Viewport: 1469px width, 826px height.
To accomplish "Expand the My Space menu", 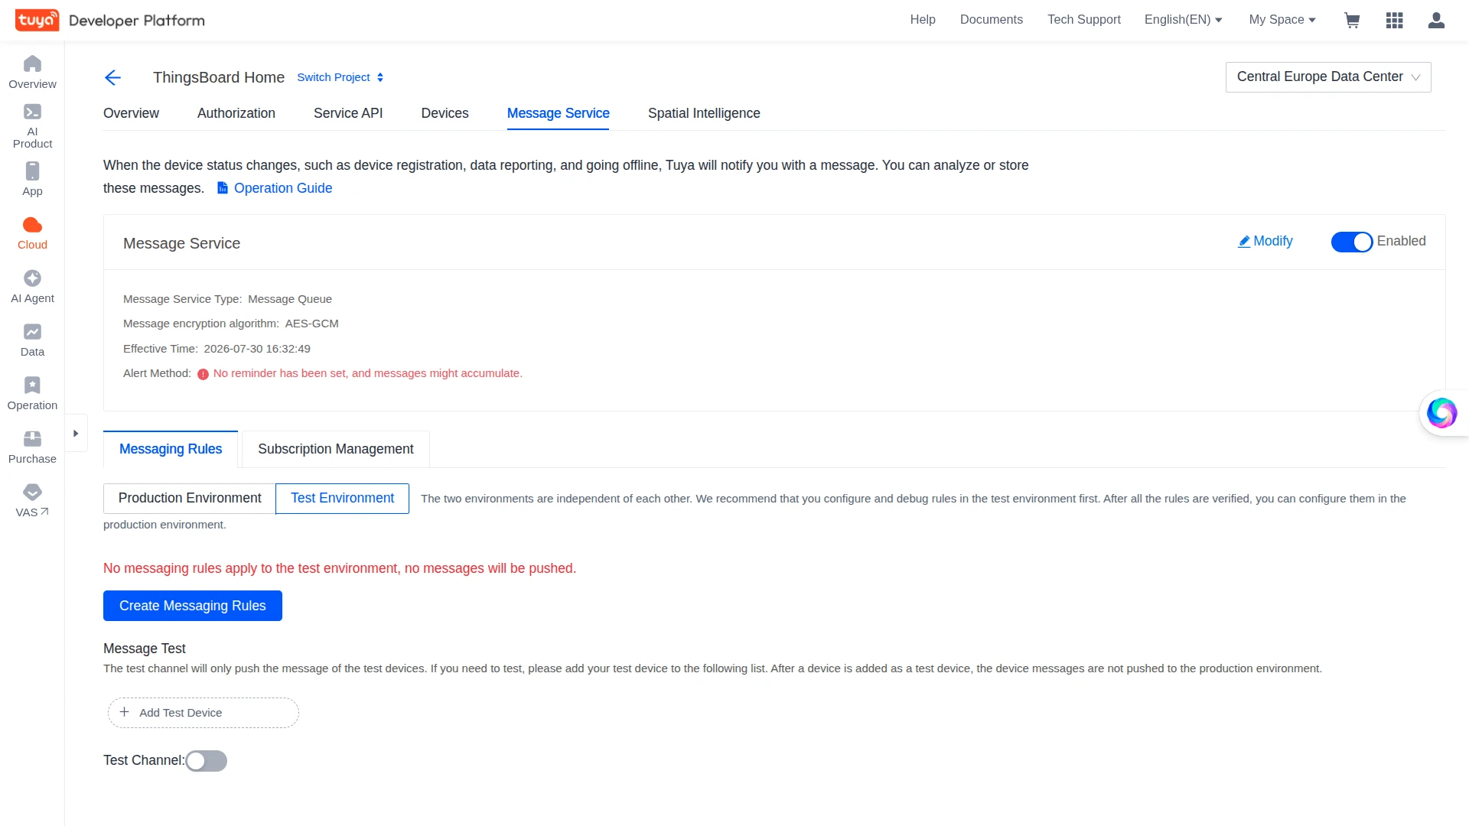I will [x=1282, y=20].
